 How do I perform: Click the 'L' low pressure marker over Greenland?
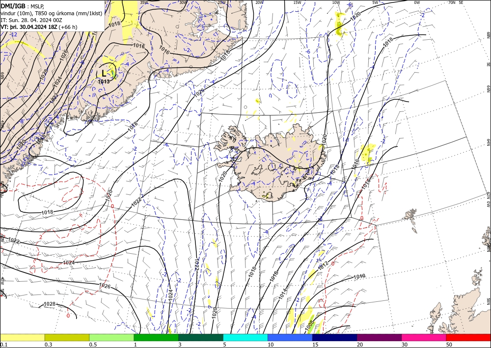(x=104, y=73)
